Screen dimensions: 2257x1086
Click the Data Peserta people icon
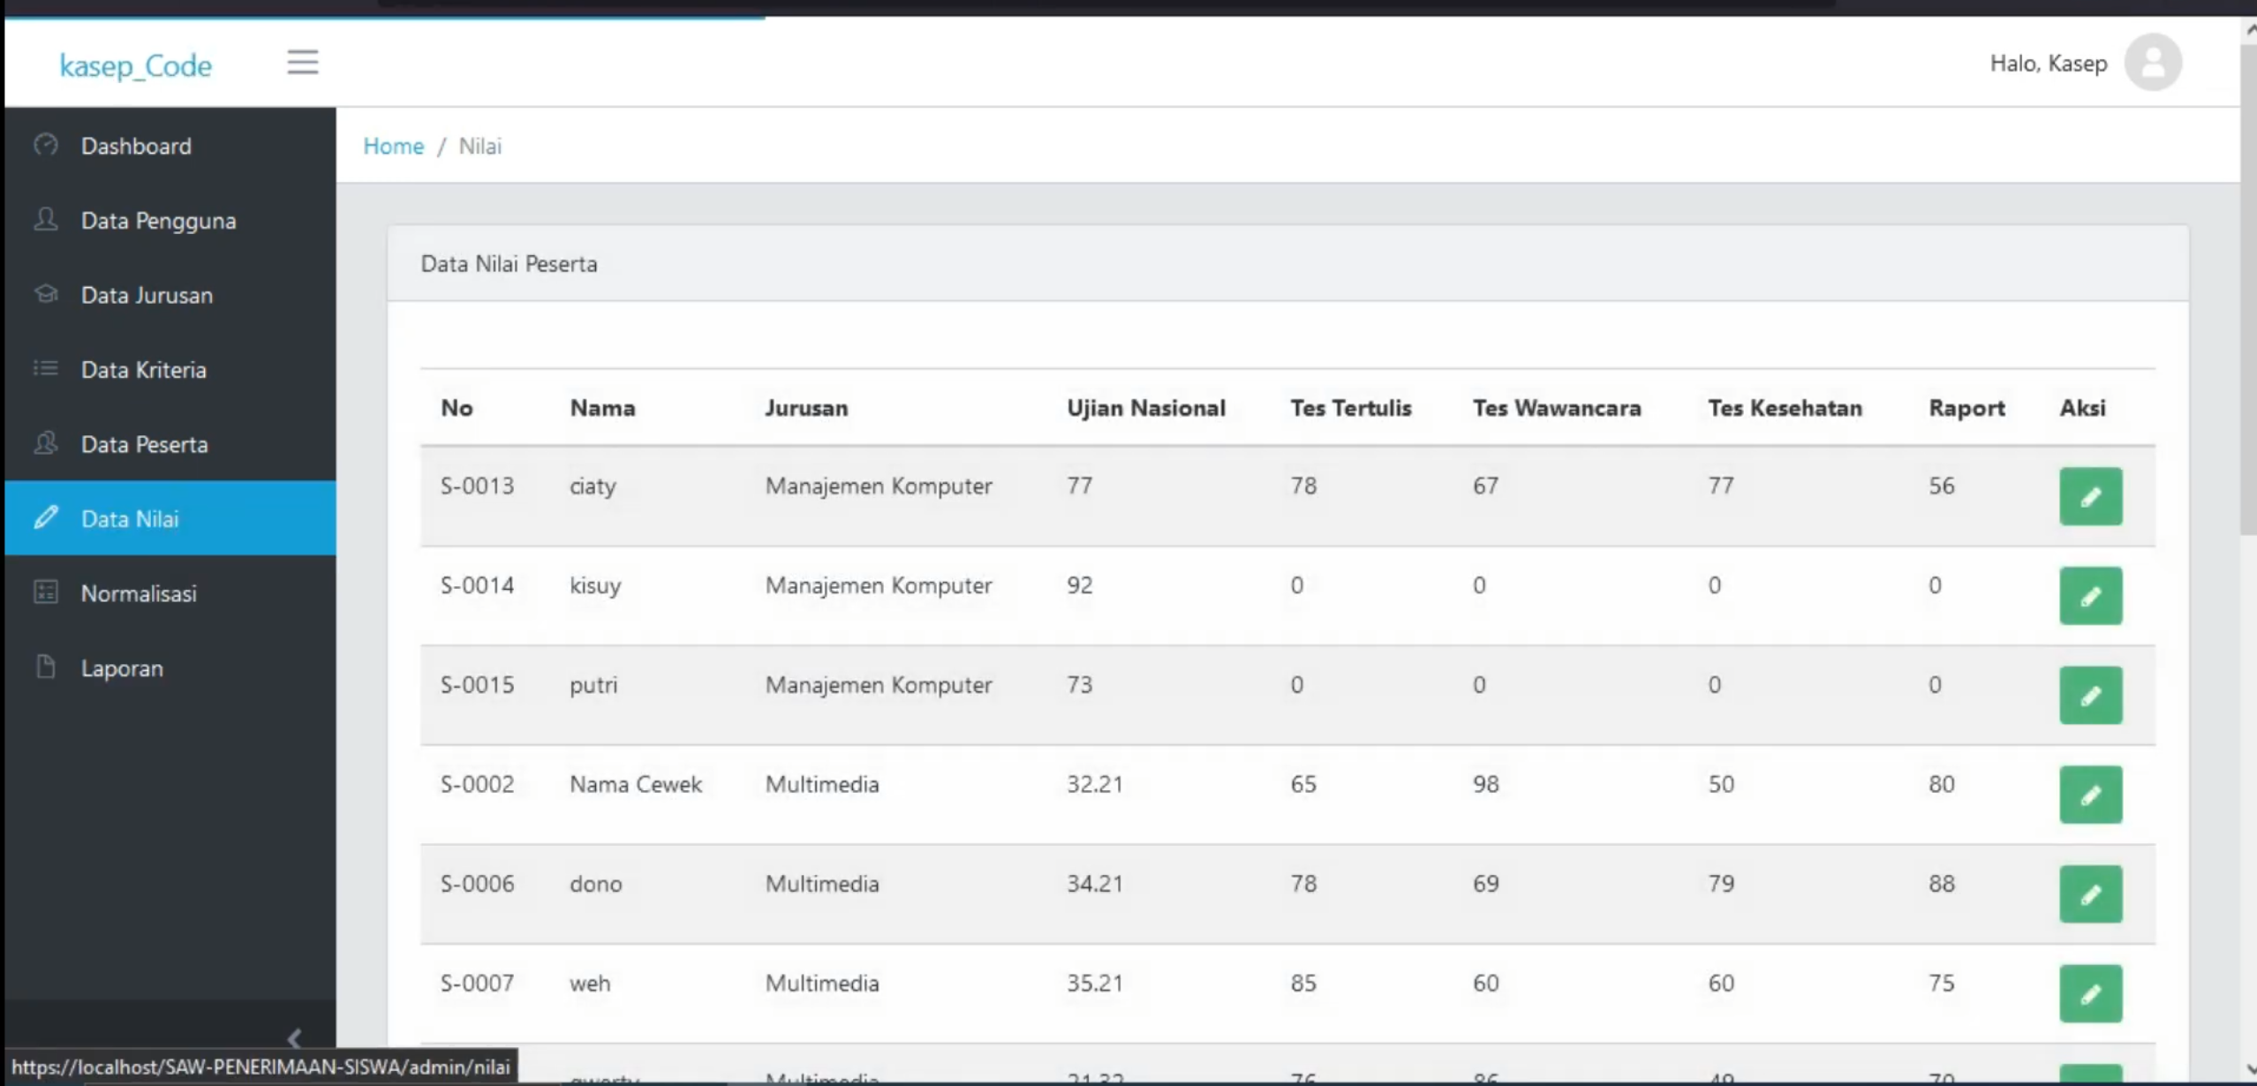point(46,443)
